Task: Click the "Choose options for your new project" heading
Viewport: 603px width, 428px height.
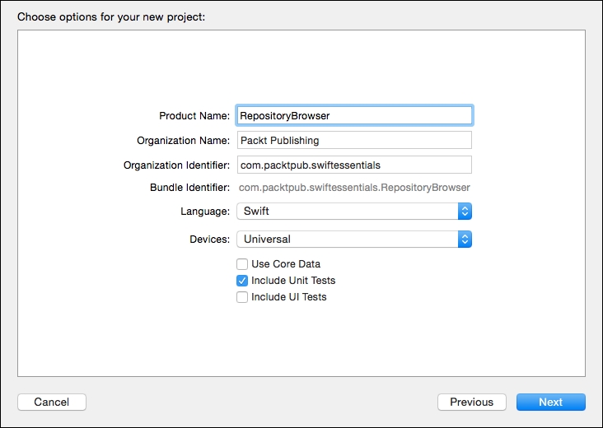Action: (111, 16)
